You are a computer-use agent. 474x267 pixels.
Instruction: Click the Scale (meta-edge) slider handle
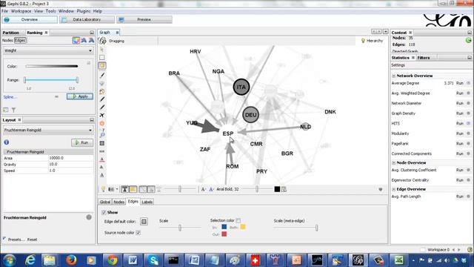pos(316,228)
